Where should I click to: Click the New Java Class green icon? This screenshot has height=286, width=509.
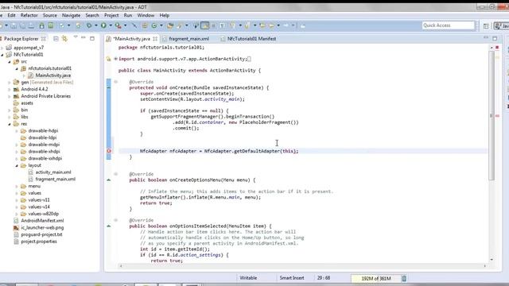(x=153, y=25)
